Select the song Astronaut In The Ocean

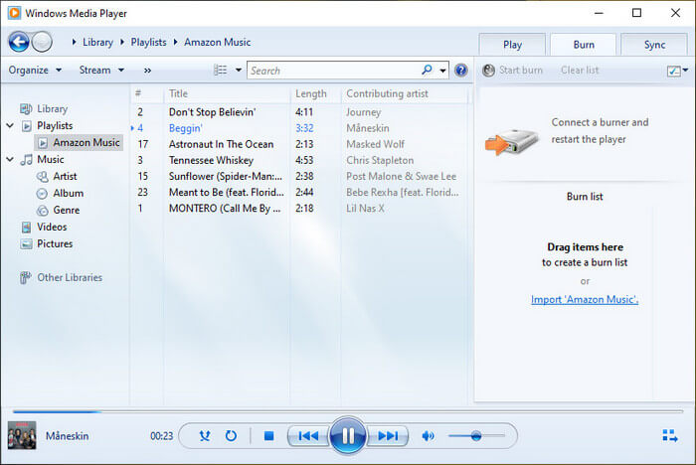point(221,144)
